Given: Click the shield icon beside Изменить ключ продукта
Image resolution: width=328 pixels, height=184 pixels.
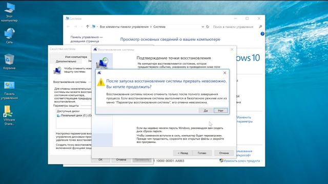Looking at the screenshot, I should 221,160.
